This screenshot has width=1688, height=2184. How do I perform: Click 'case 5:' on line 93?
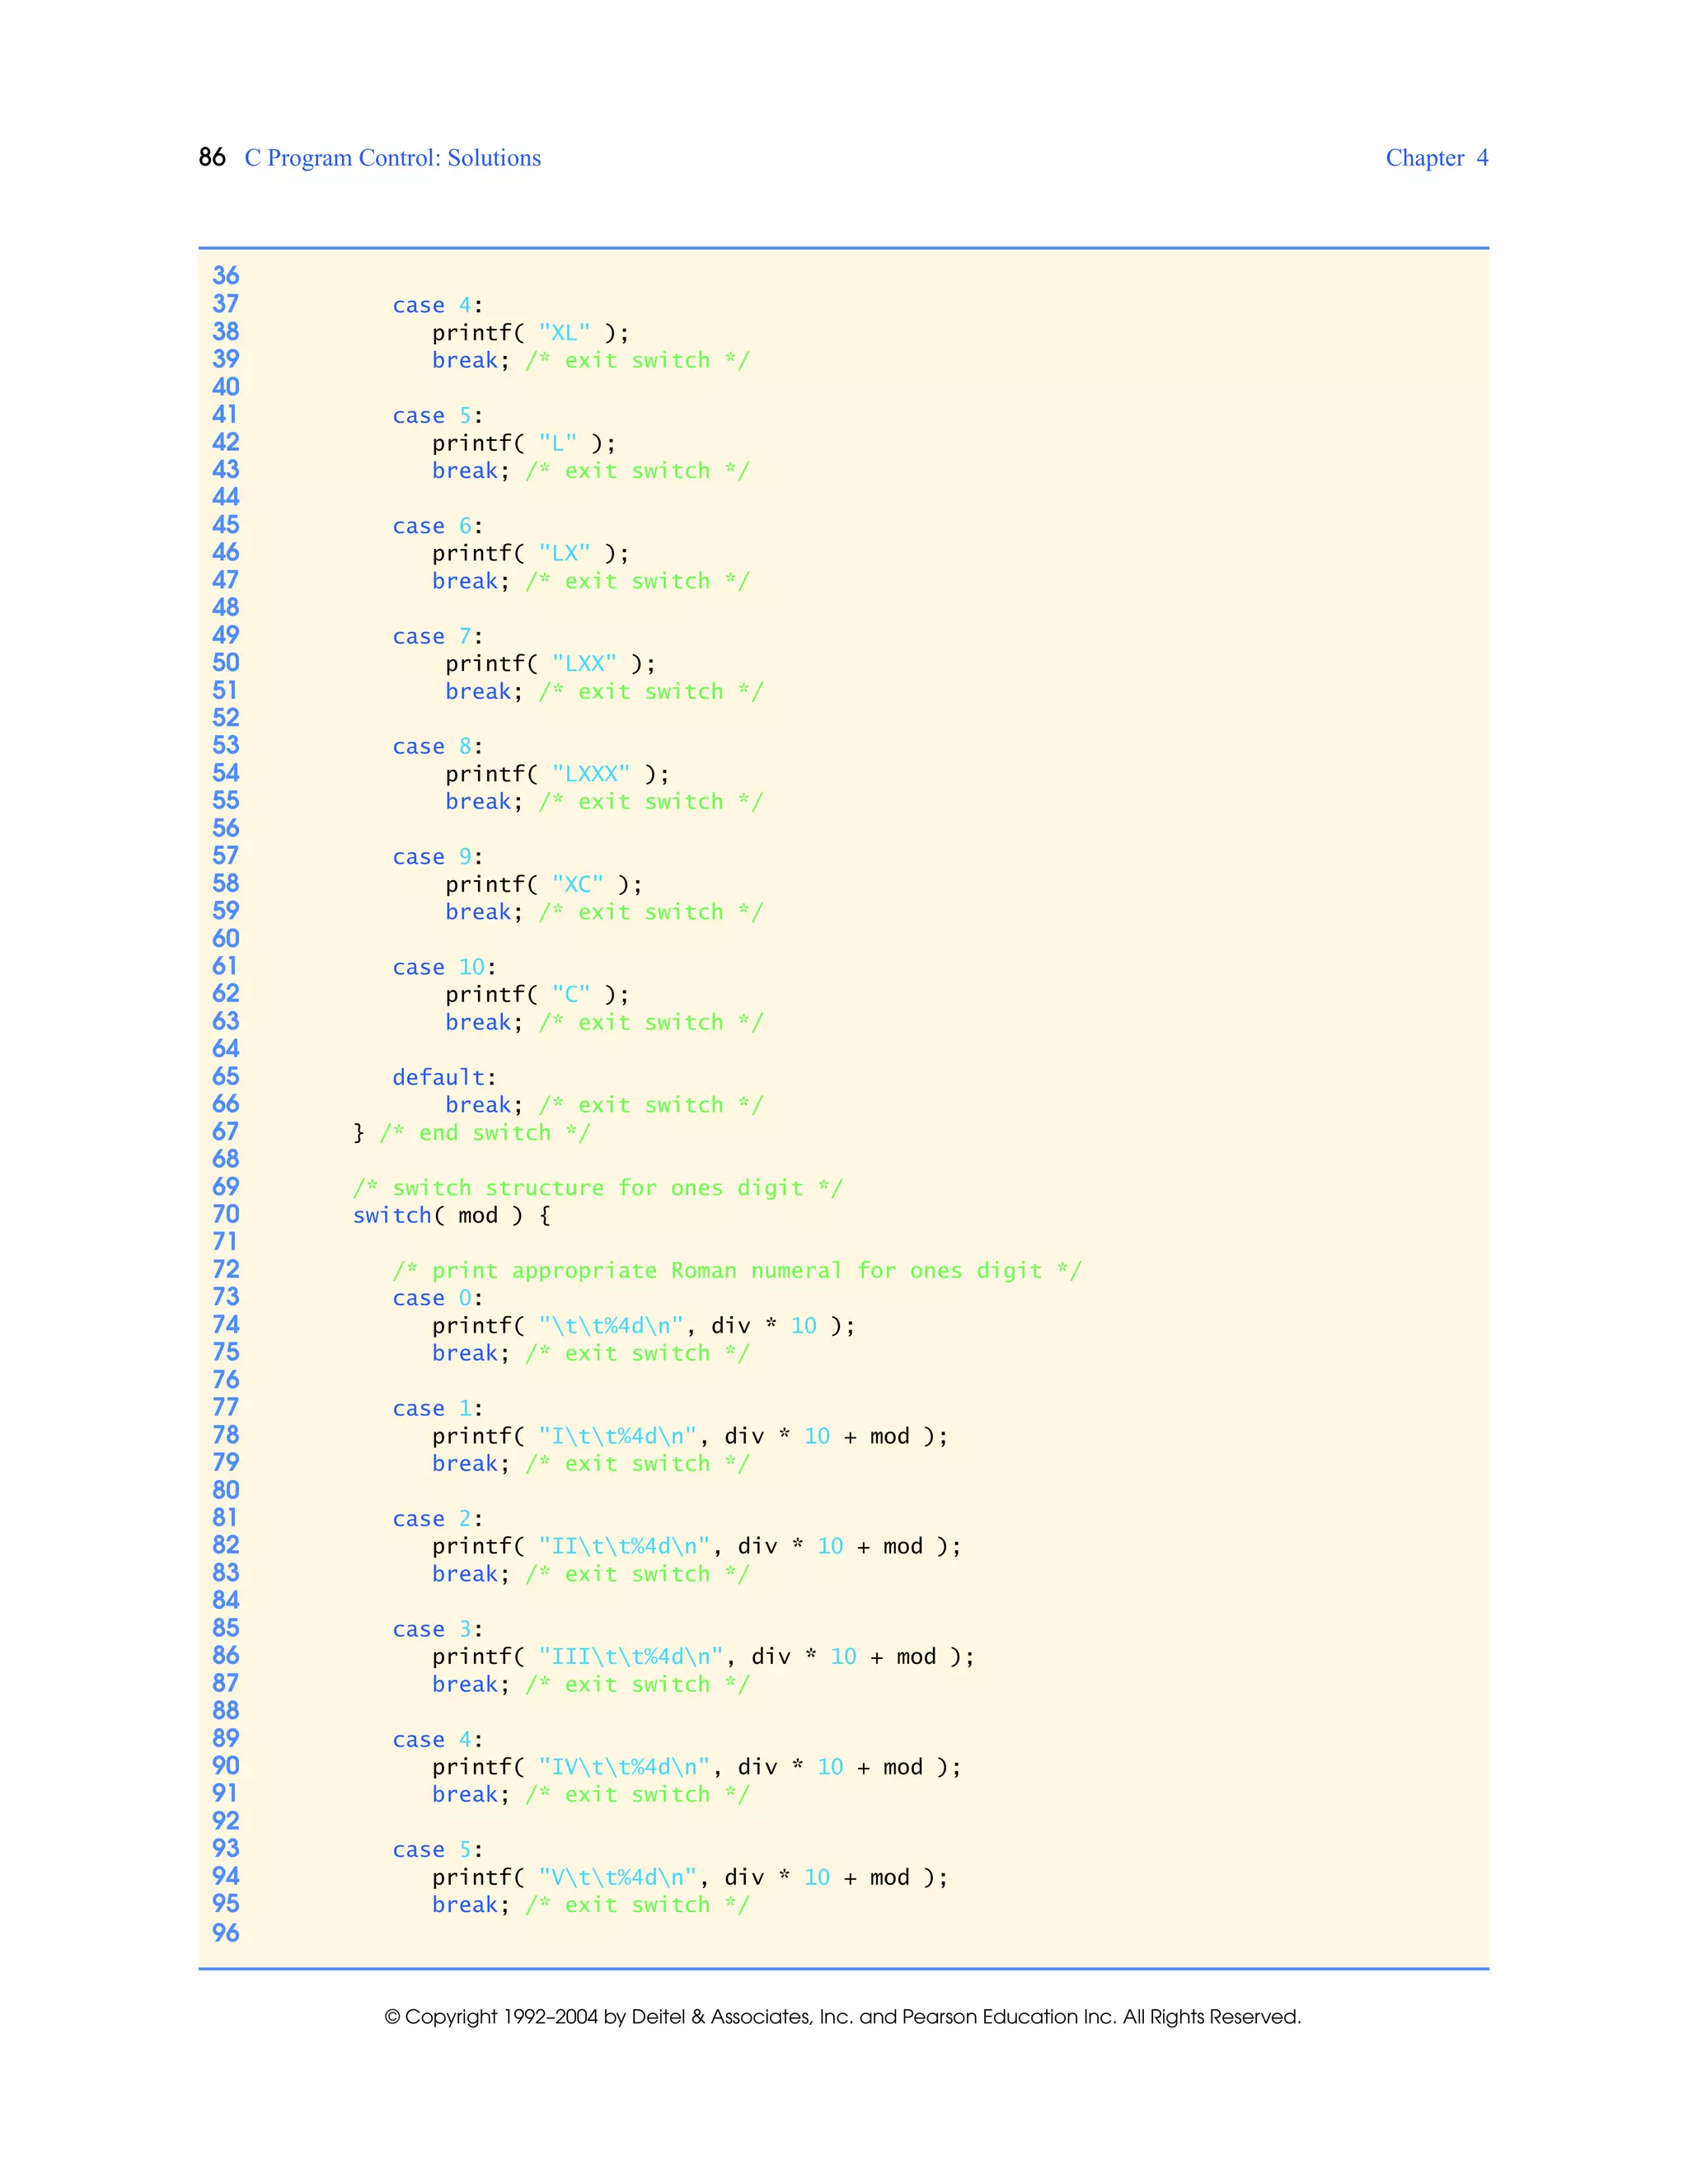[437, 1850]
